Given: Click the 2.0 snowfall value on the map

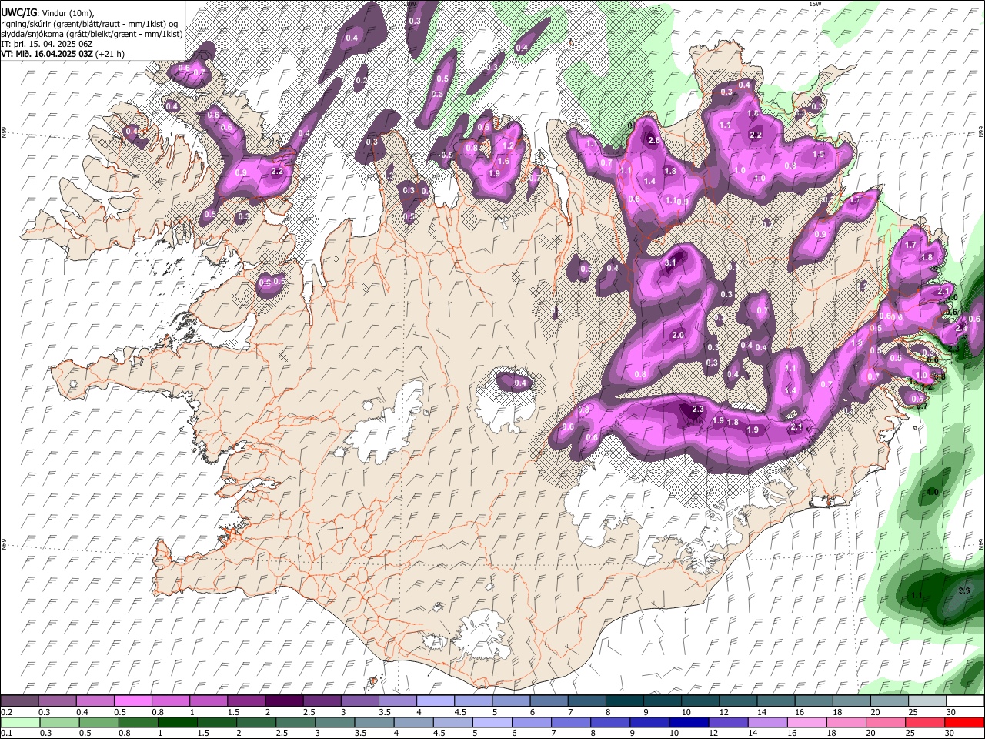Looking at the screenshot, I should pos(678,336).
